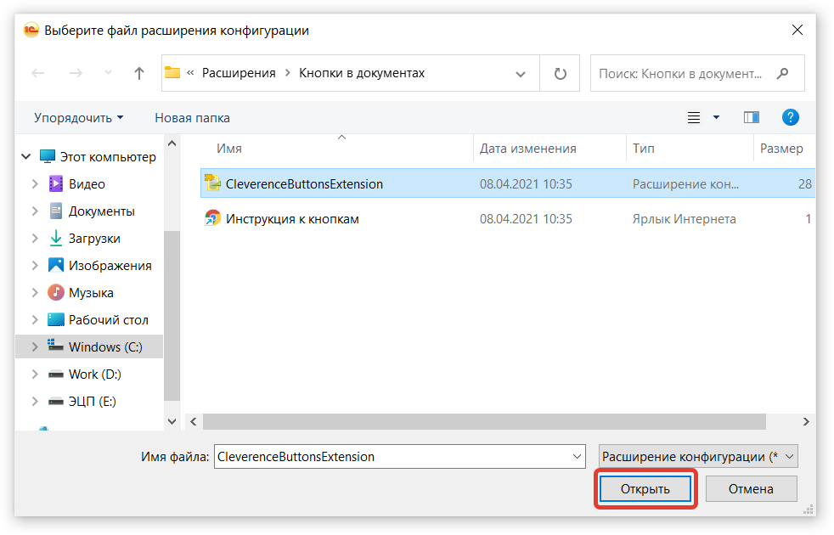Expand the Видео tree node
834x535 pixels.
pyautogui.click(x=35, y=184)
